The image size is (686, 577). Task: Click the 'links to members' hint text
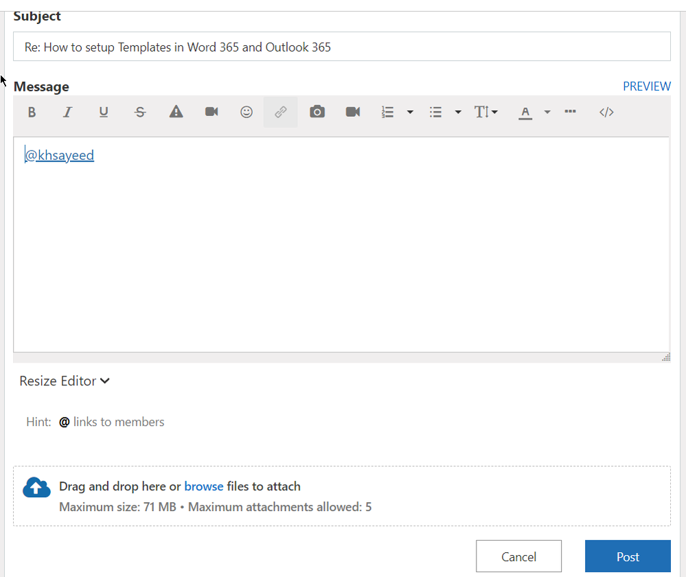[119, 422]
